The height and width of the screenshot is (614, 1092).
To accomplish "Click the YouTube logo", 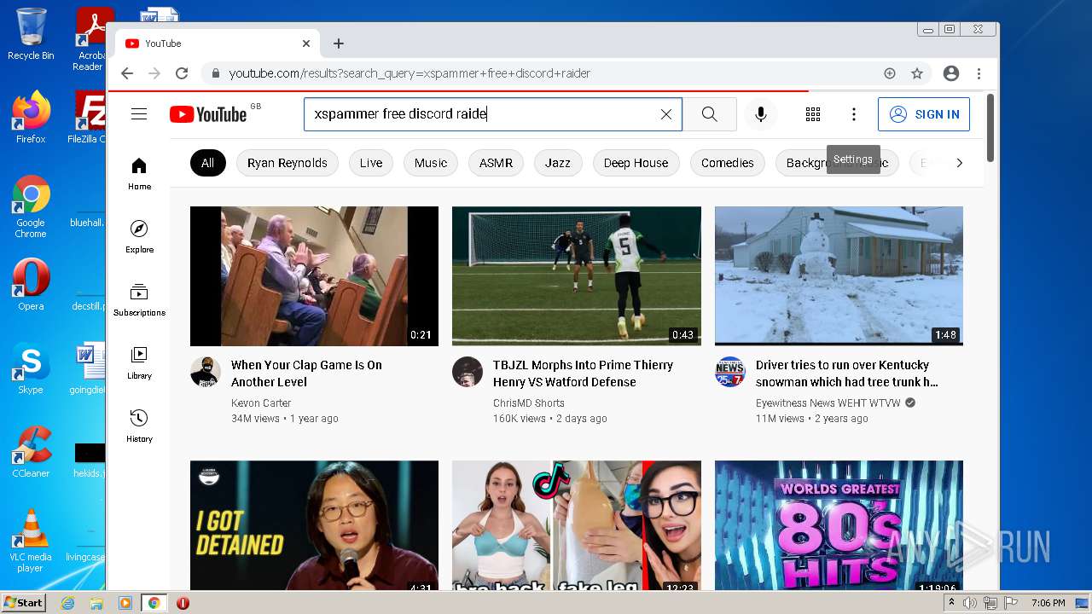I will coord(209,114).
